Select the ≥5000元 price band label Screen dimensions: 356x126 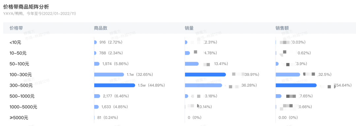pyautogui.click(x=19, y=118)
